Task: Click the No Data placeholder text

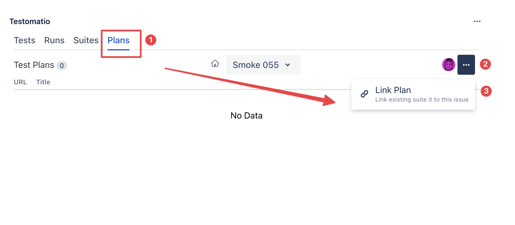Action: tap(246, 116)
